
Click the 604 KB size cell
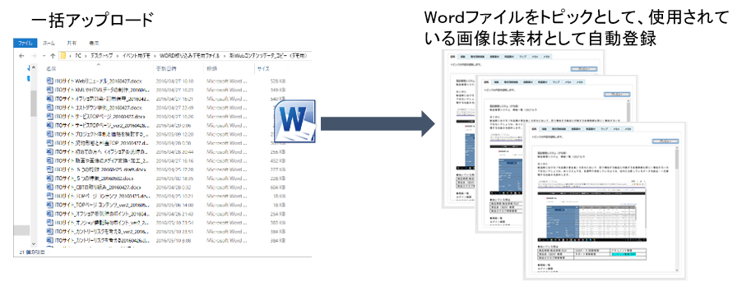tap(277, 187)
